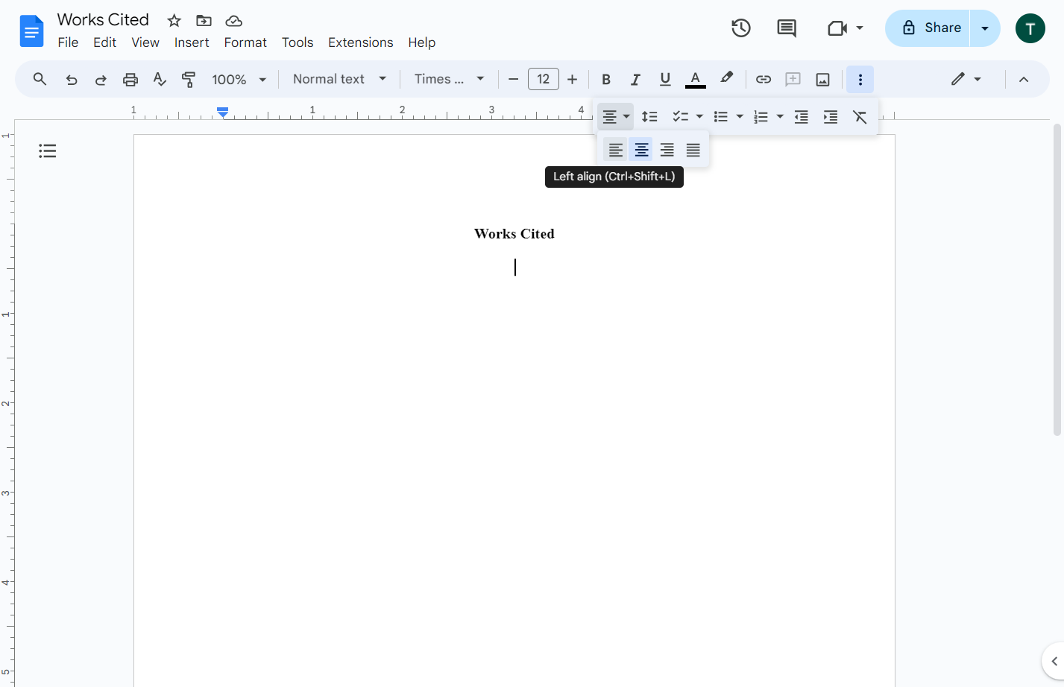This screenshot has height=687, width=1064.
Task: Undo the last action
Action: pyautogui.click(x=72, y=80)
